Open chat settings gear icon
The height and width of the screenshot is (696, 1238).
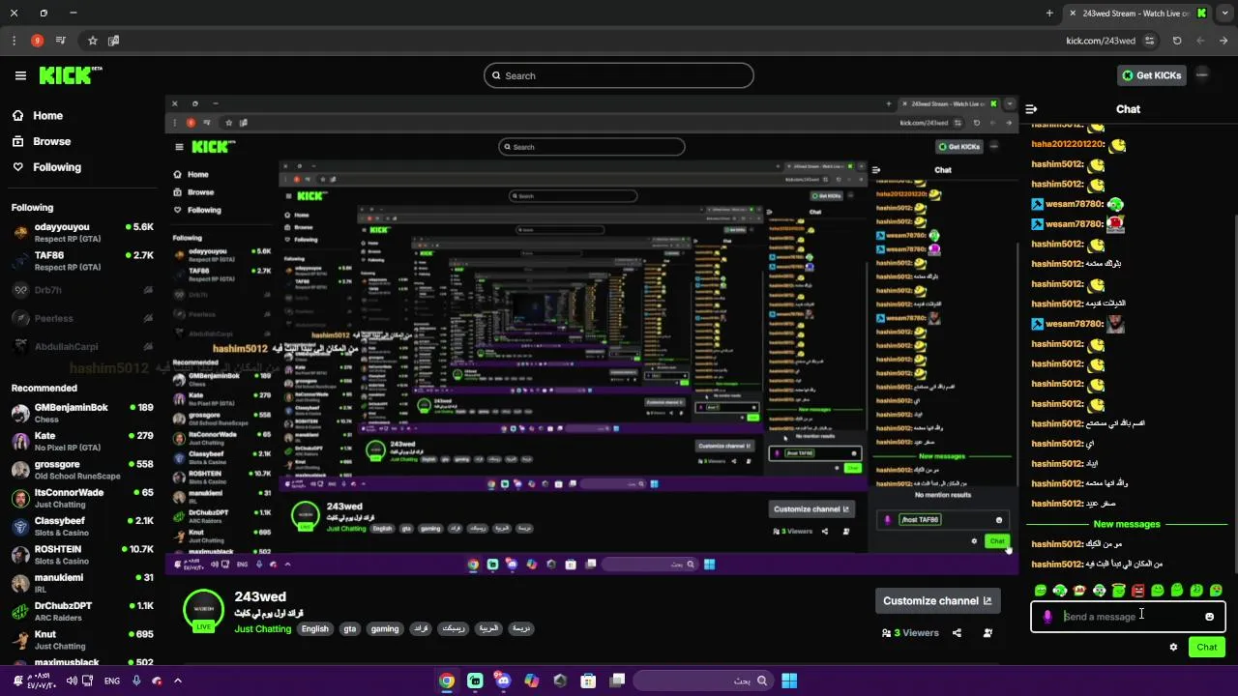1173,648
